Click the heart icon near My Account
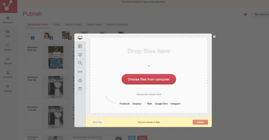Screen dimensions: 269x140 coord(245,14)
